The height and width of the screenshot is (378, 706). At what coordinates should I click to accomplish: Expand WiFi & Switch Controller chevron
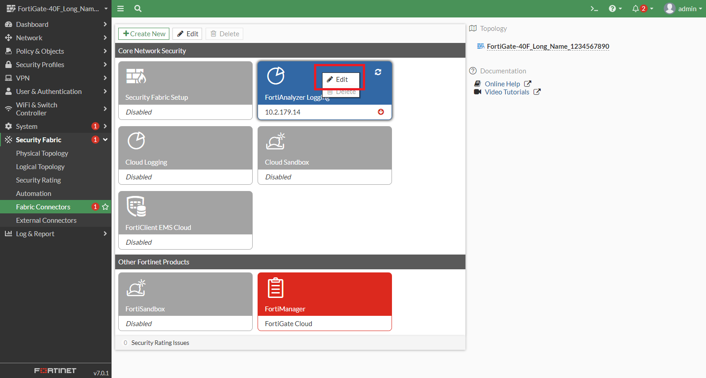point(105,109)
